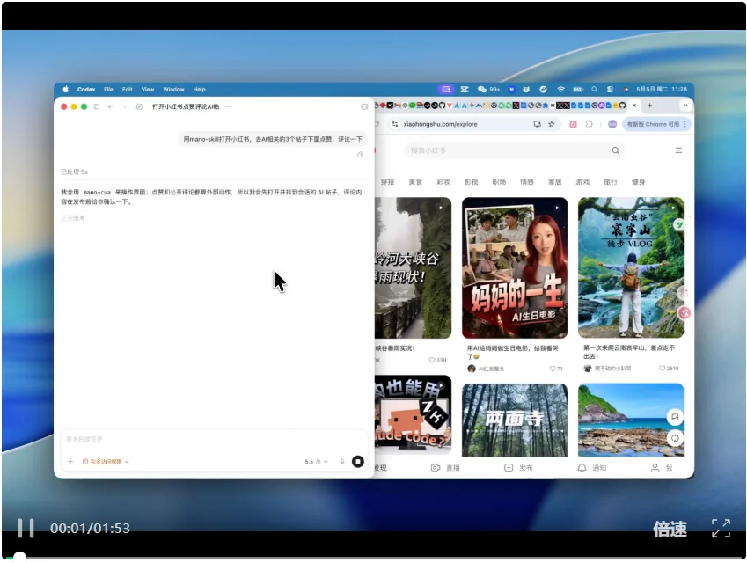Open the View menu
The width and height of the screenshot is (747, 563).
pos(148,89)
